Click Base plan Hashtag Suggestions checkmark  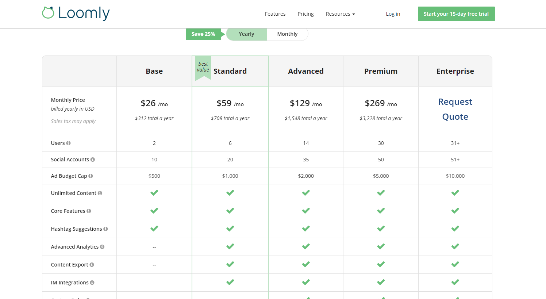pyautogui.click(x=154, y=229)
